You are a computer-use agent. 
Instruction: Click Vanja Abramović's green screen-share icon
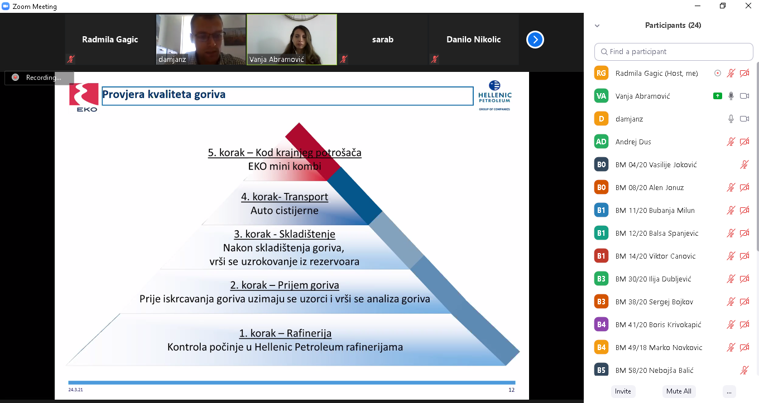pos(718,96)
